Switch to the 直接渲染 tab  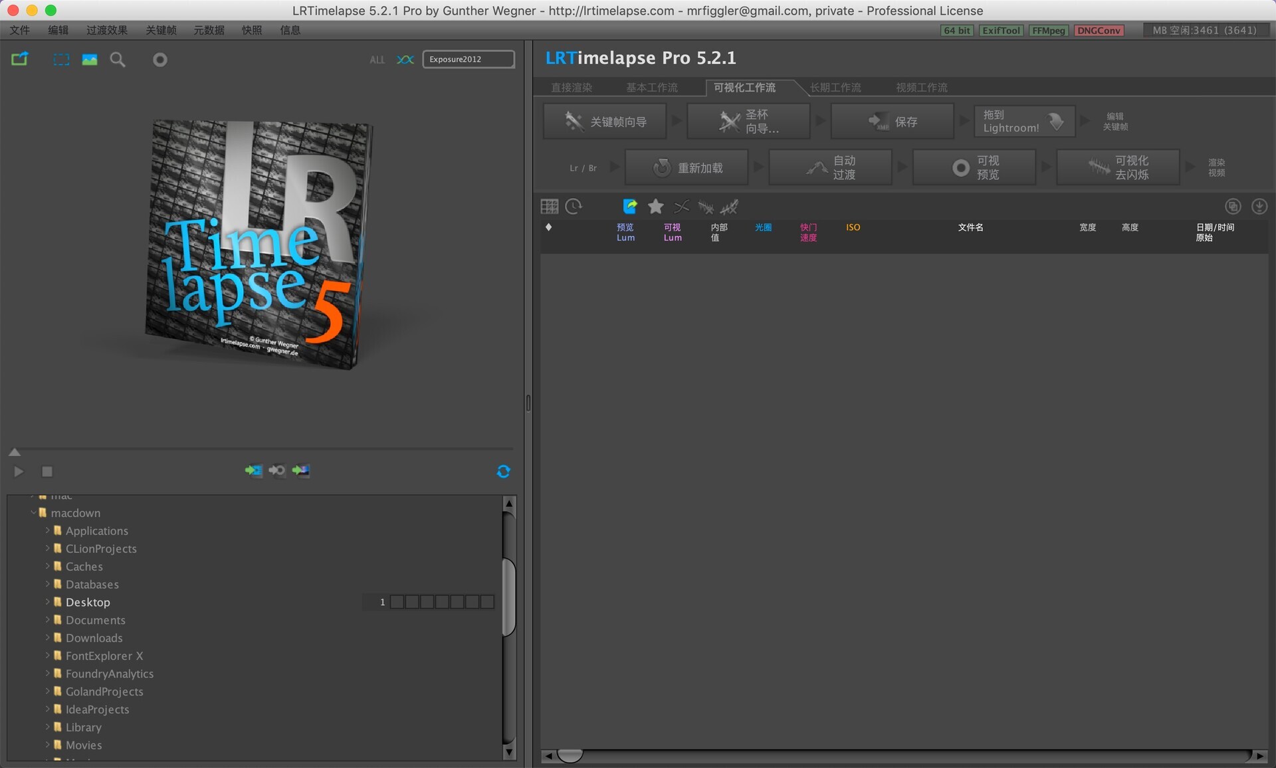572,88
